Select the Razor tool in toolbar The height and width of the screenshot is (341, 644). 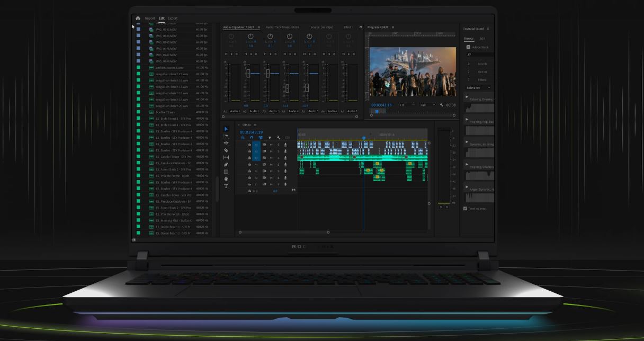(x=226, y=150)
